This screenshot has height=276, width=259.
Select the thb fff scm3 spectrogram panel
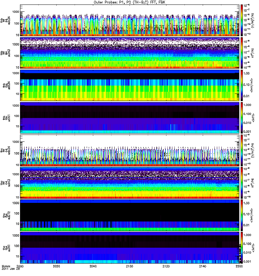[x=130, y=53]
